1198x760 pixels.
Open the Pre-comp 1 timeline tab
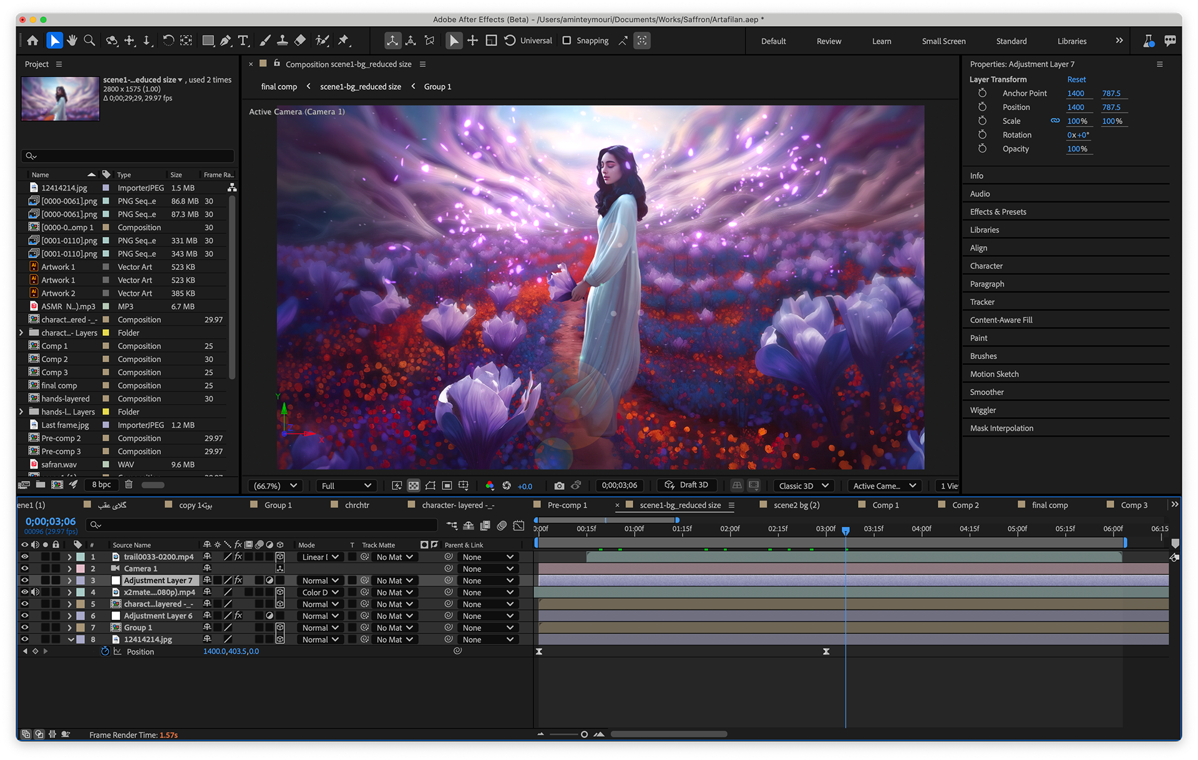pyautogui.click(x=567, y=506)
